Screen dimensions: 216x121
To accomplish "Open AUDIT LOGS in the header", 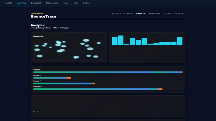I will [180, 13].
